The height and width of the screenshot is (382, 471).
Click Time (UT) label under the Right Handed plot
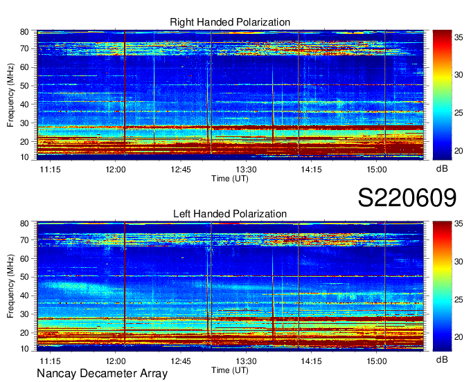click(230, 179)
